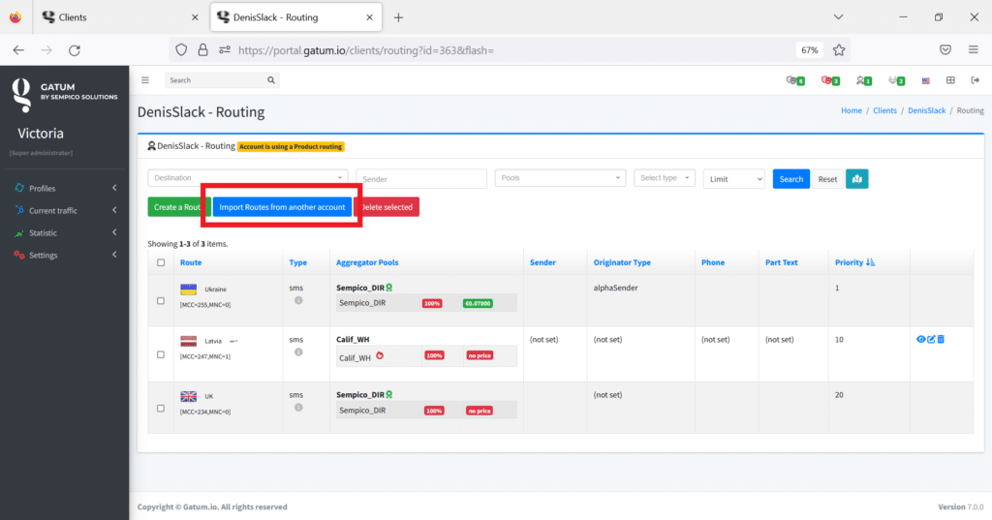Click the US flag language icon
This screenshot has width=992, height=520.
(x=925, y=81)
